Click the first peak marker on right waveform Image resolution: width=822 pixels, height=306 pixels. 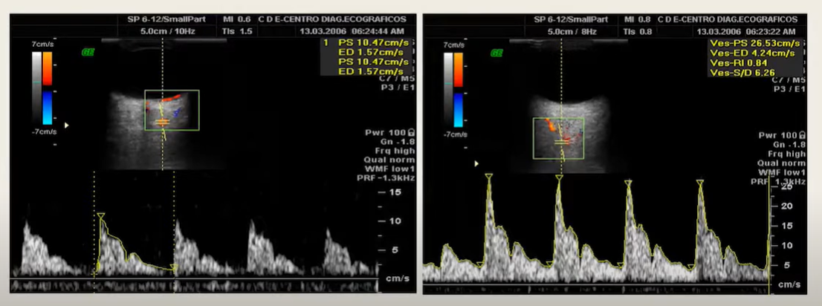pos(489,177)
